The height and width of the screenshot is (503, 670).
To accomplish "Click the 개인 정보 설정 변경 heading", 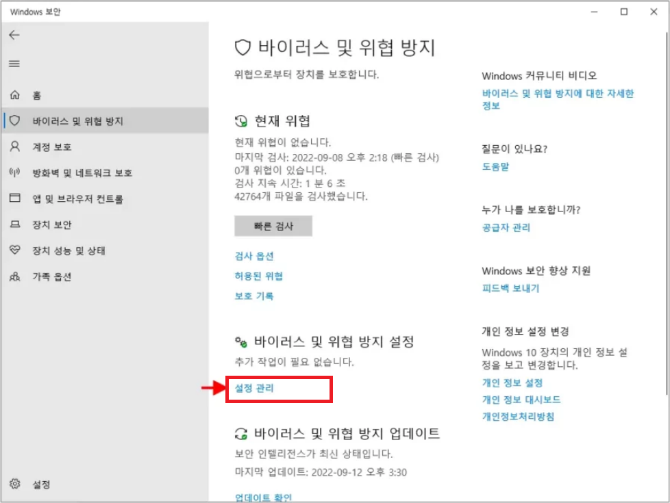I will click(x=525, y=332).
